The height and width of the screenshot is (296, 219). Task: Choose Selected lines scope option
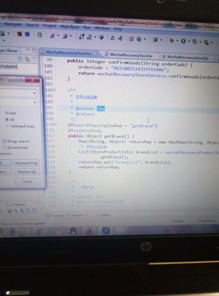[x=7, y=126]
